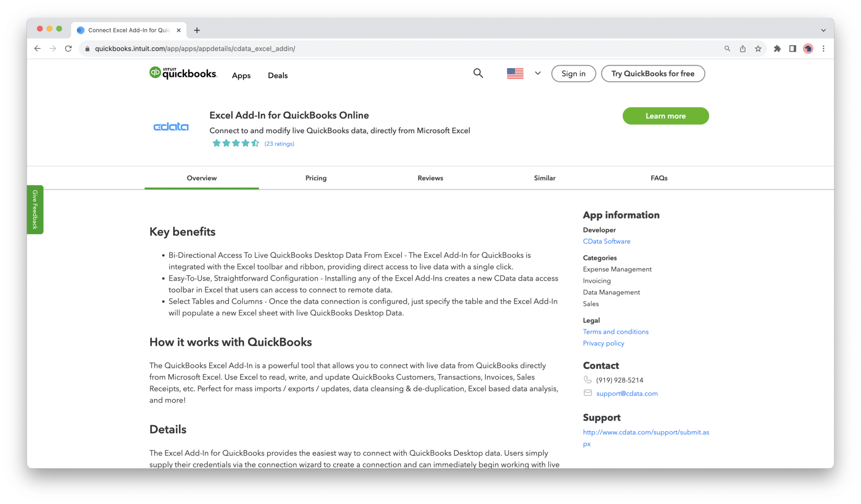
Task: Open the Chrome three-dot menu
Action: click(824, 49)
